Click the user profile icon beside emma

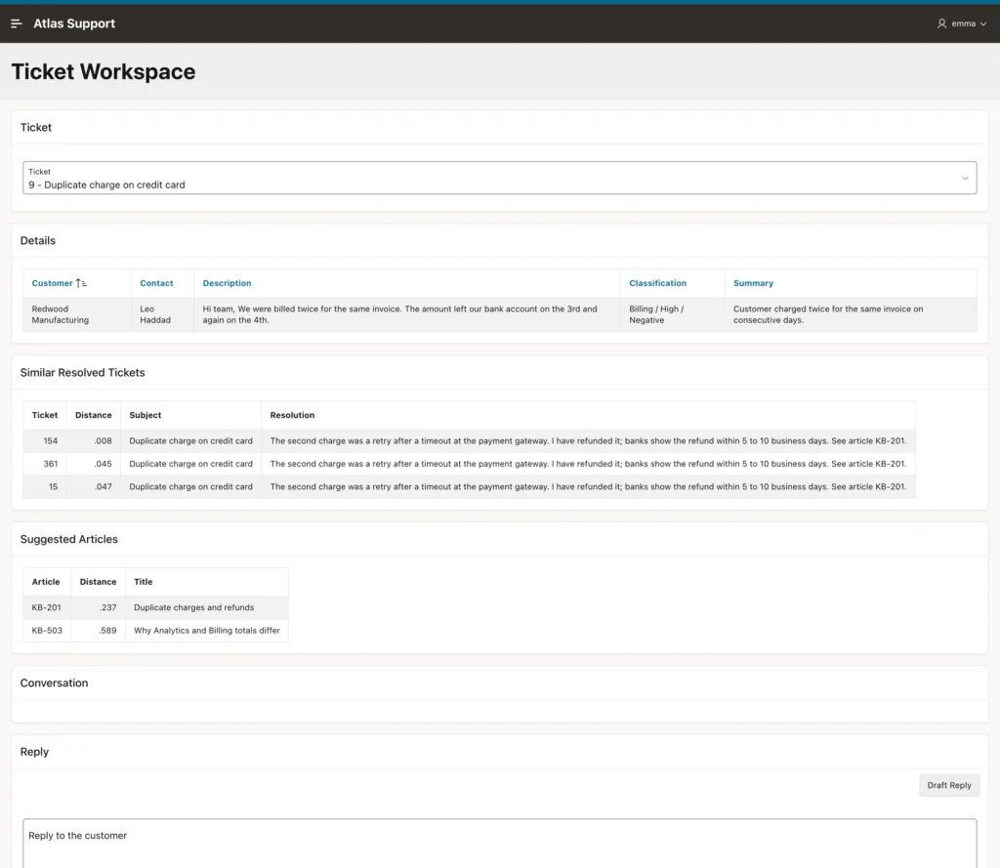pyautogui.click(x=941, y=23)
